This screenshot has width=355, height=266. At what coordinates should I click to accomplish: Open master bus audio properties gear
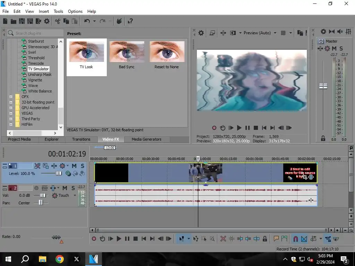323,32
